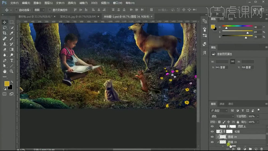Open the layer filter 类型 dropdown
This screenshot has width=268, height=151.
219,110
